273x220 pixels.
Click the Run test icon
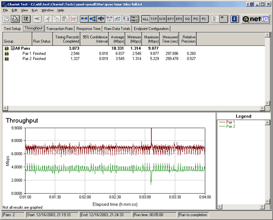click(25, 19)
